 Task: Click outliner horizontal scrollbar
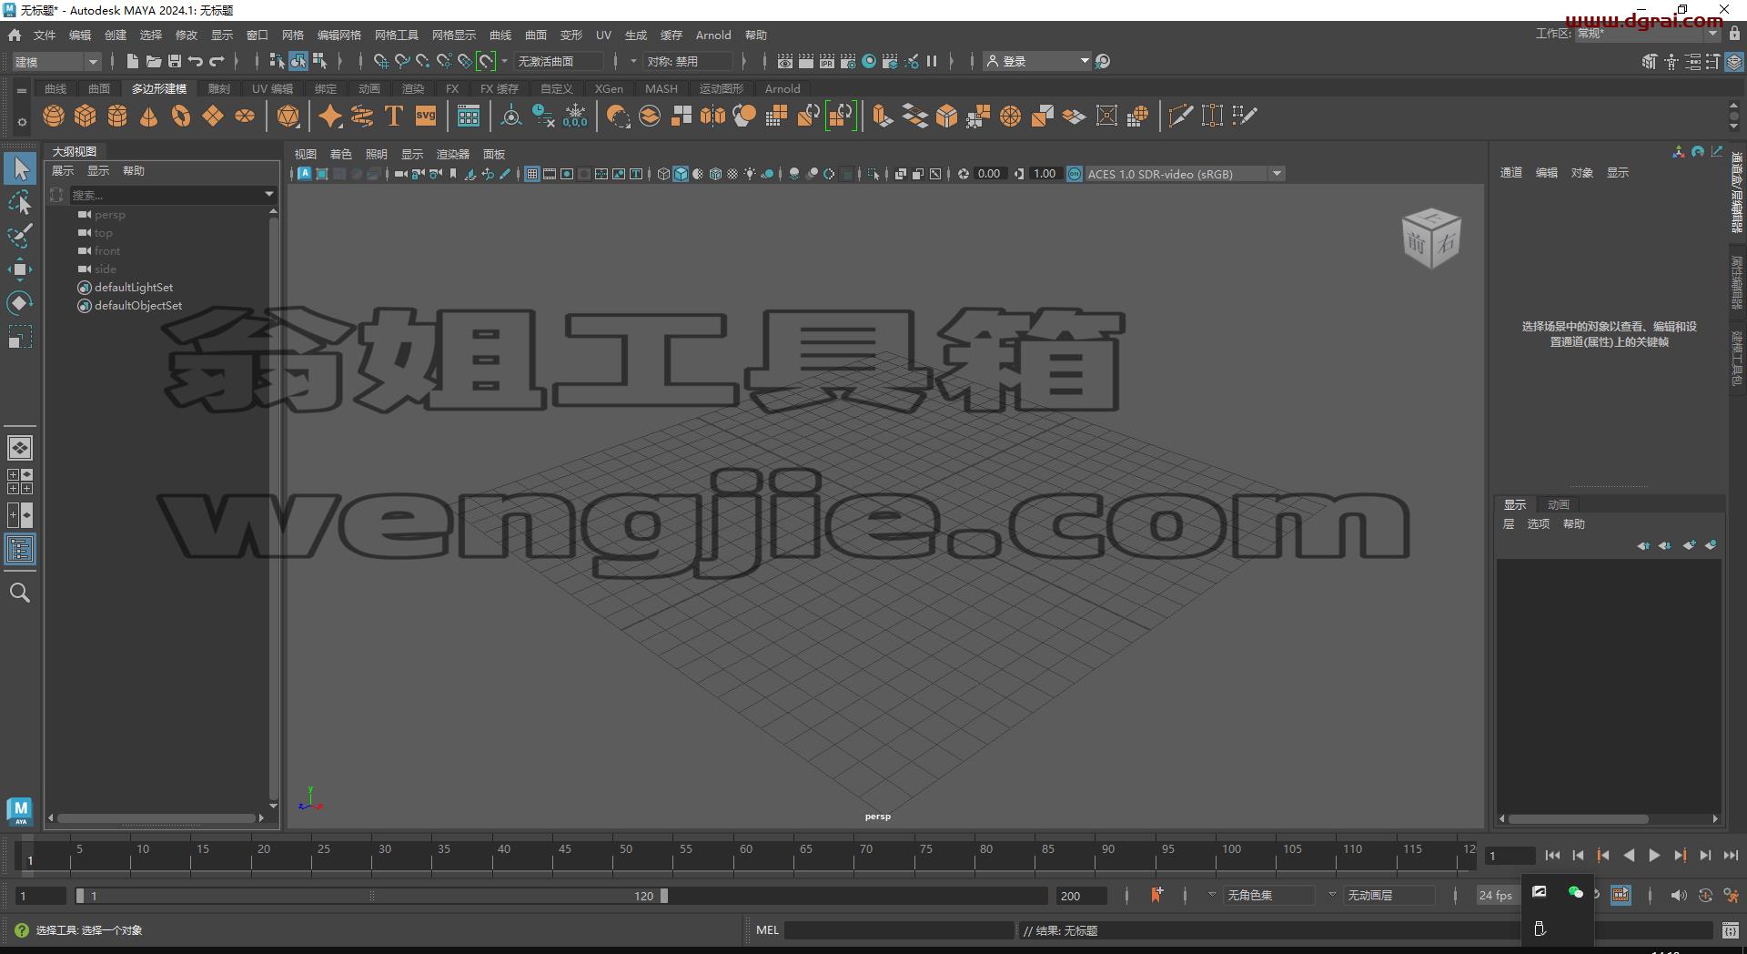156,818
